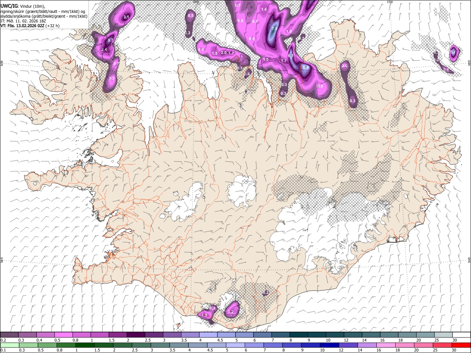The height and width of the screenshot is (353, 471).
Task: Click the 'Vindur (10m)' label
Action: click(x=32, y=6)
